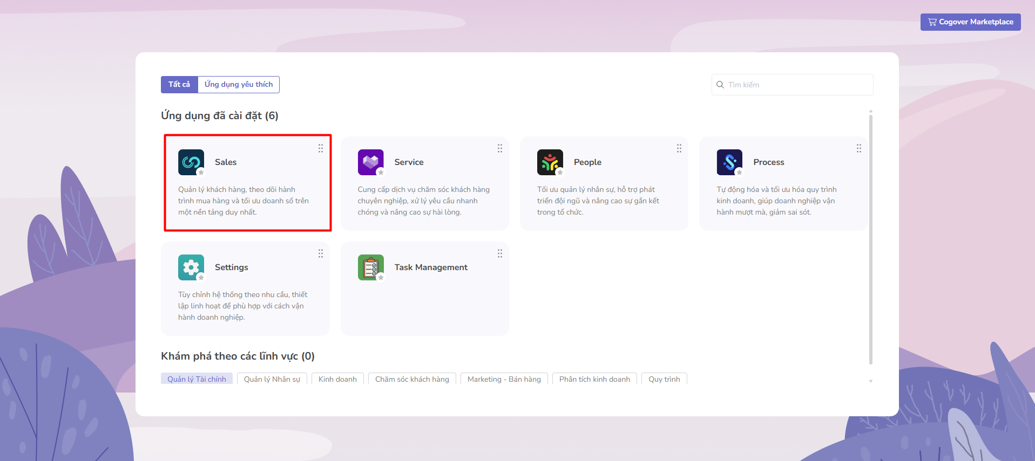Launch the People app icon
Viewport: 1035px width, 461px height.
tap(550, 162)
